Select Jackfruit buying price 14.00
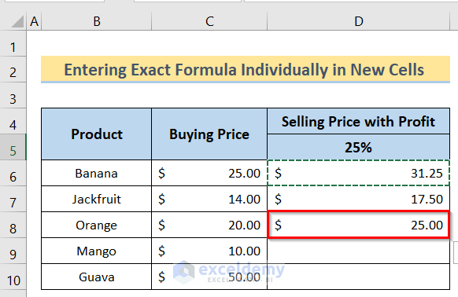This screenshot has width=458, height=297. (x=209, y=199)
